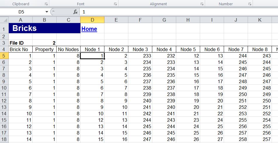Open the Clipboard group dialog launcher
The image size is (278, 143).
[46, 4]
